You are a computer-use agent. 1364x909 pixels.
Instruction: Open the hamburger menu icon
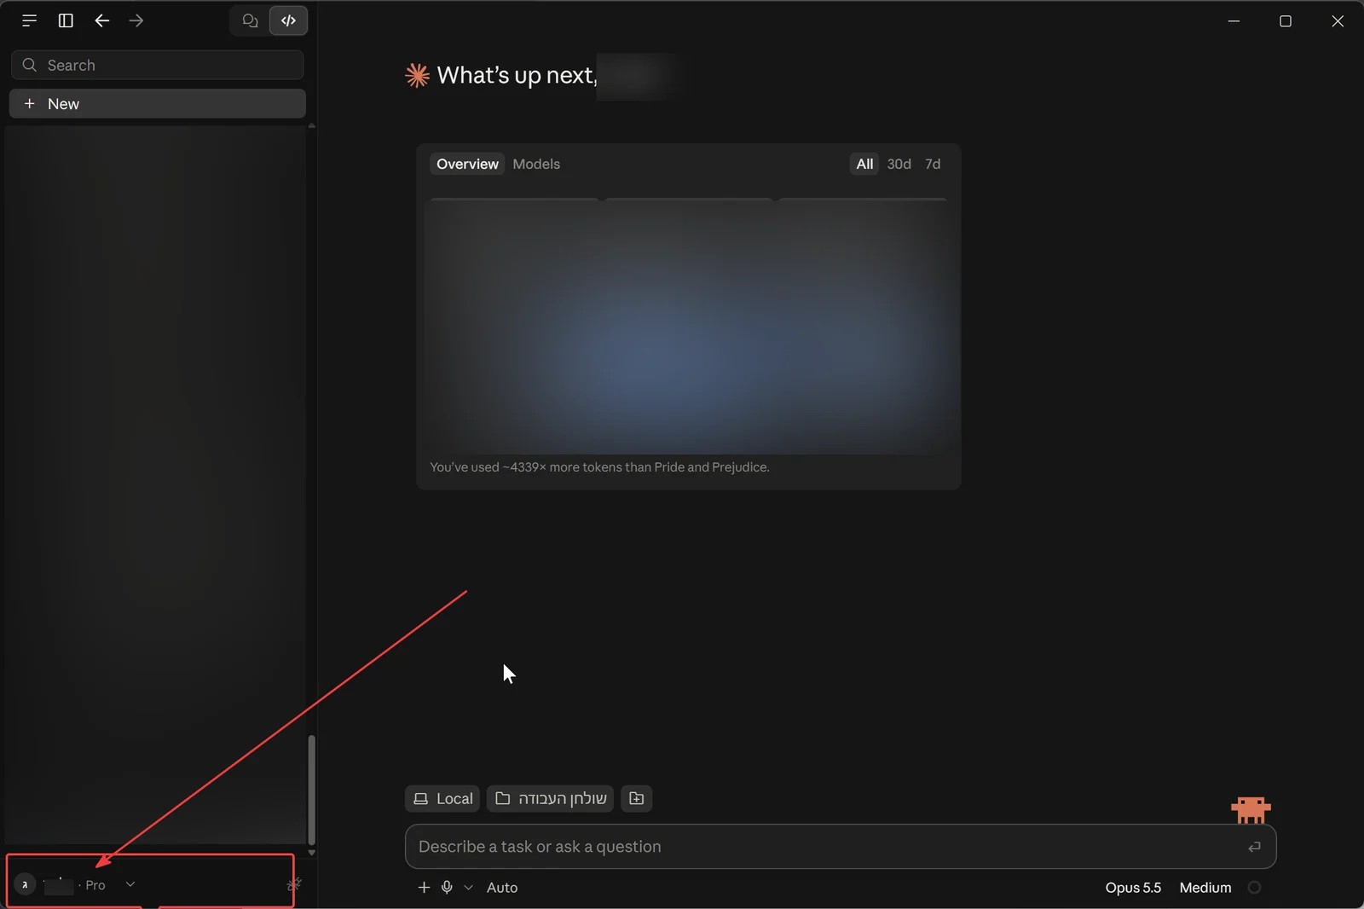click(29, 20)
